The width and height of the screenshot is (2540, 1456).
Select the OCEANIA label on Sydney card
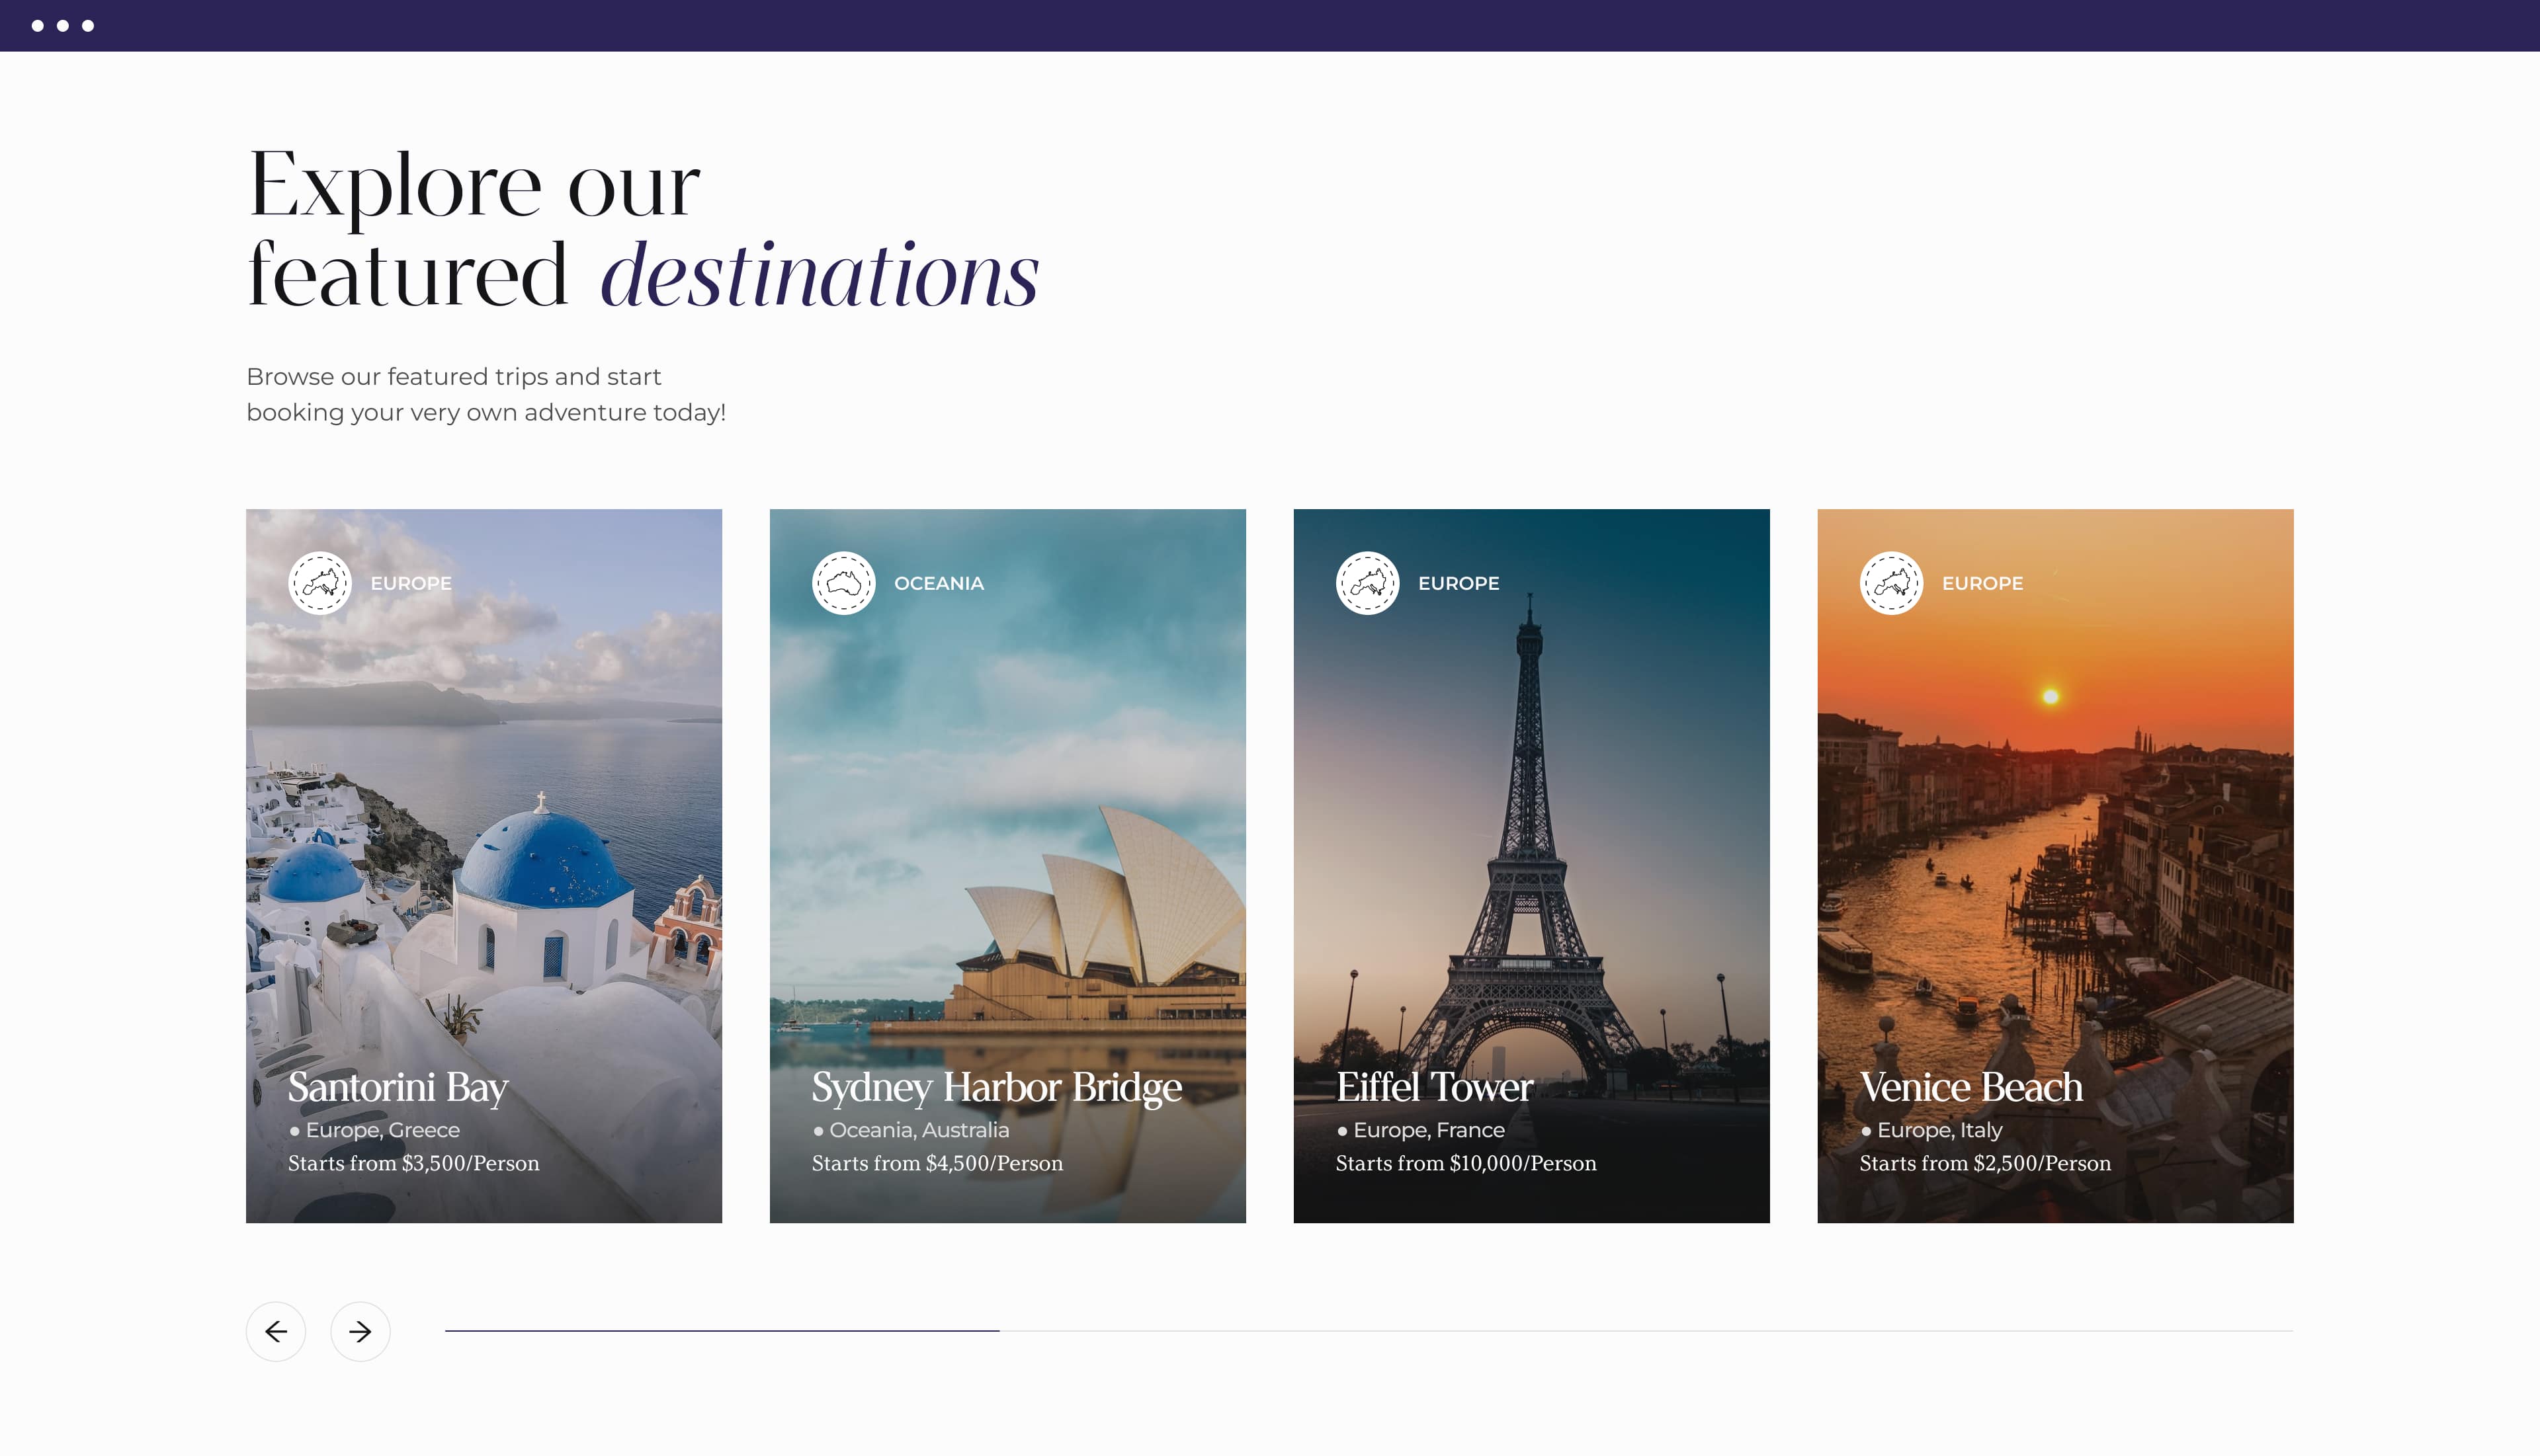click(939, 583)
